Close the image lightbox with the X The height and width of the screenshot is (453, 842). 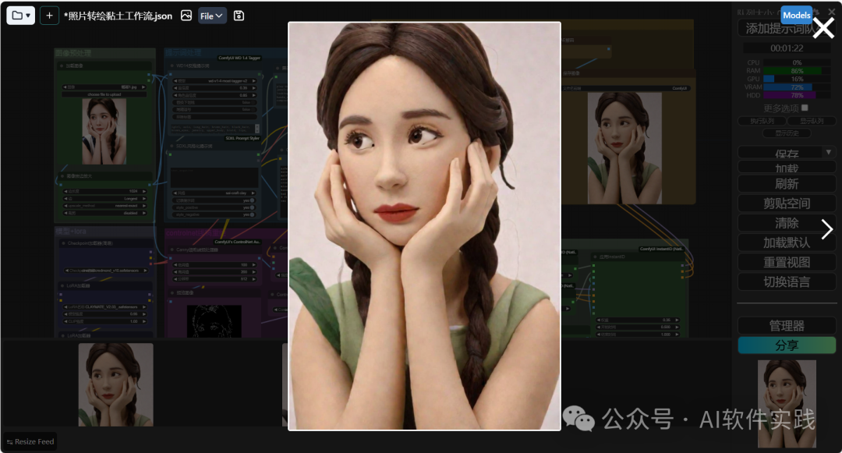823,28
